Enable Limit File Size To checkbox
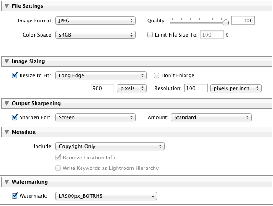This screenshot has width=273, height=206. coord(150,35)
